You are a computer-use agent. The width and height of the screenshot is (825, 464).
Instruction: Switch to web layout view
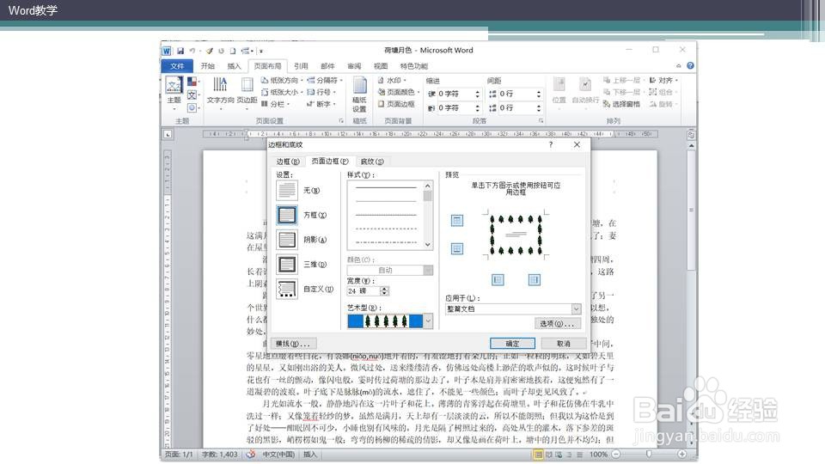point(559,454)
